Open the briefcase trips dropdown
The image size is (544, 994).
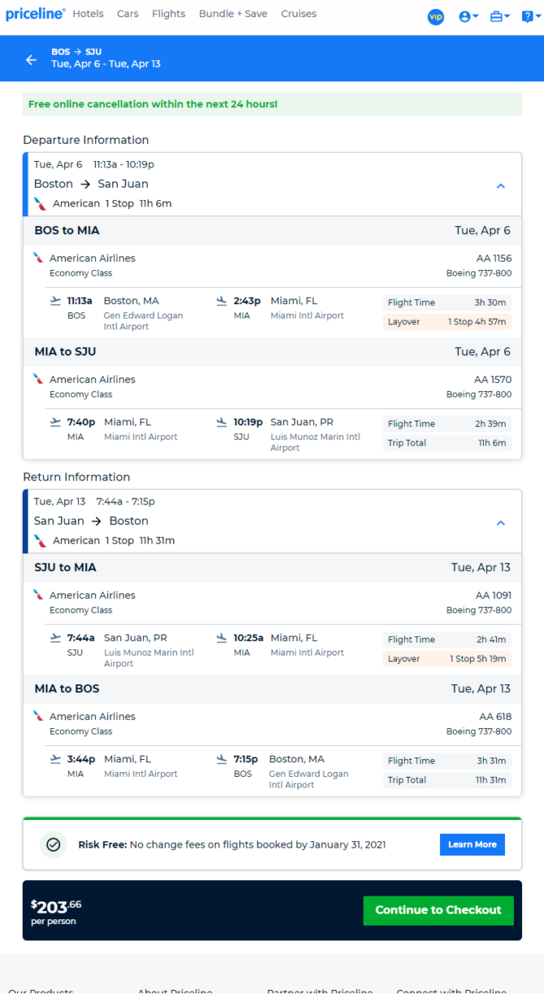pos(500,16)
